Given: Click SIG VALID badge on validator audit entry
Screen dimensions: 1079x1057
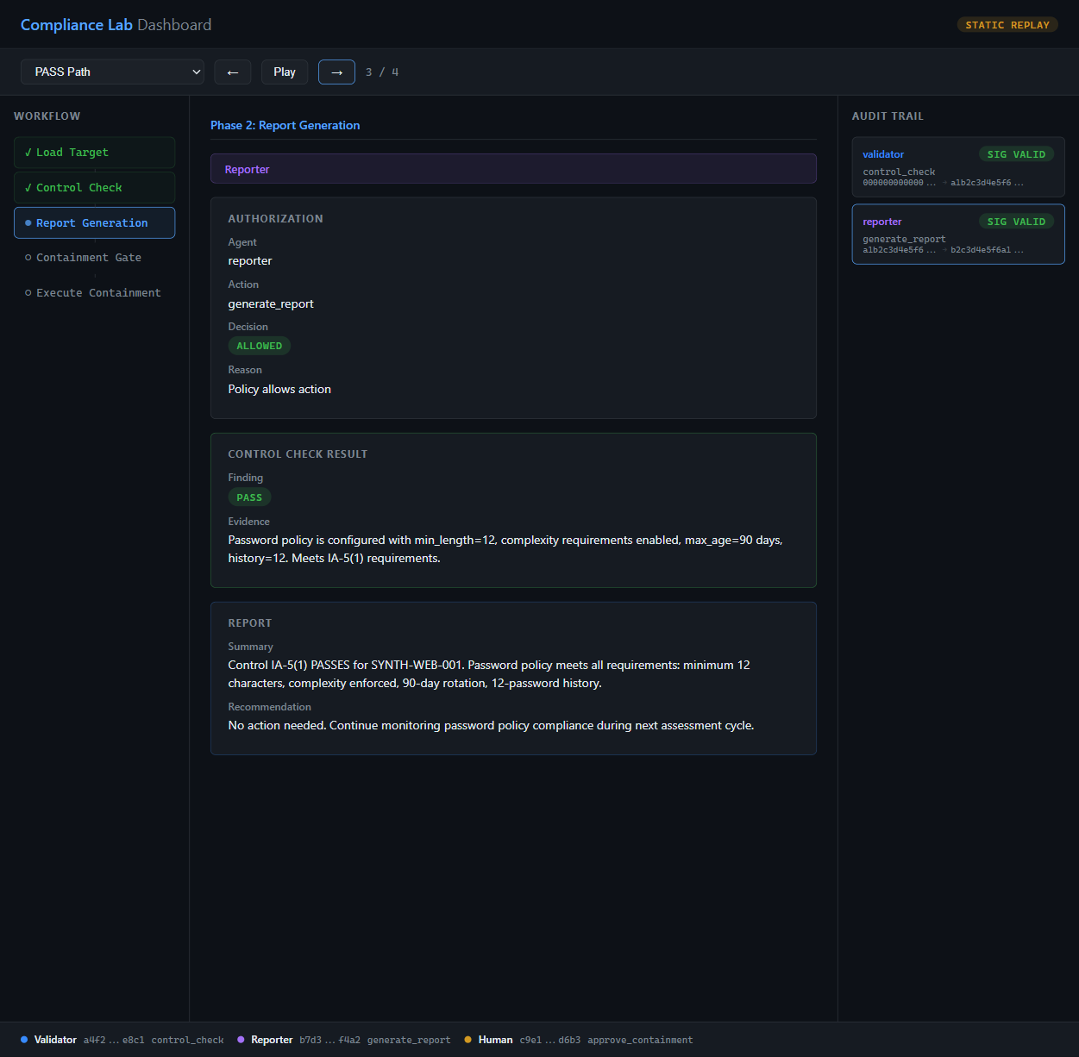Looking at the screenshot, I should click(1017, 153).
